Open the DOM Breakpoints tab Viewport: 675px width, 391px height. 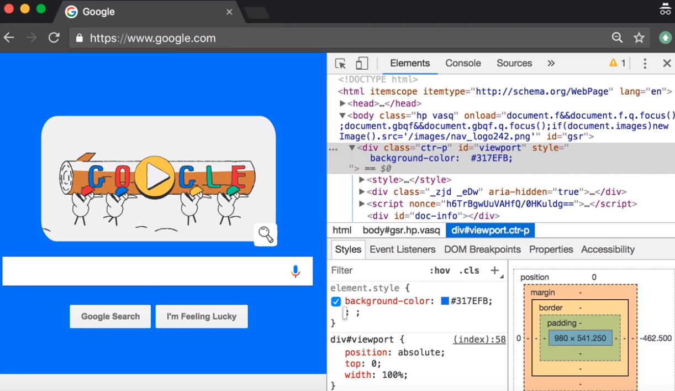coord(483,249)
